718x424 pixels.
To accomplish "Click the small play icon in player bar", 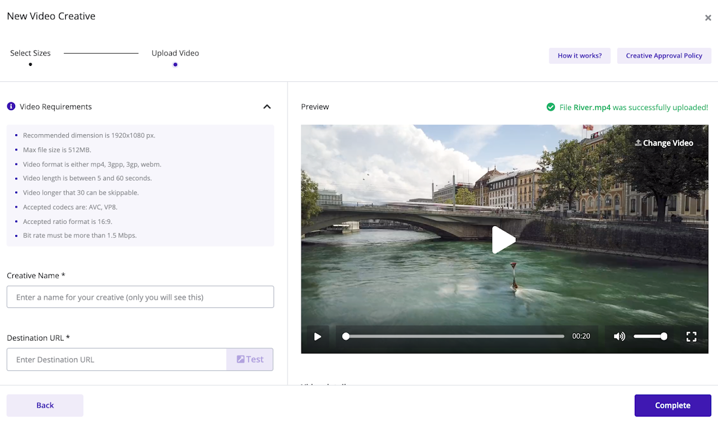I will click(x=318, y=337).
